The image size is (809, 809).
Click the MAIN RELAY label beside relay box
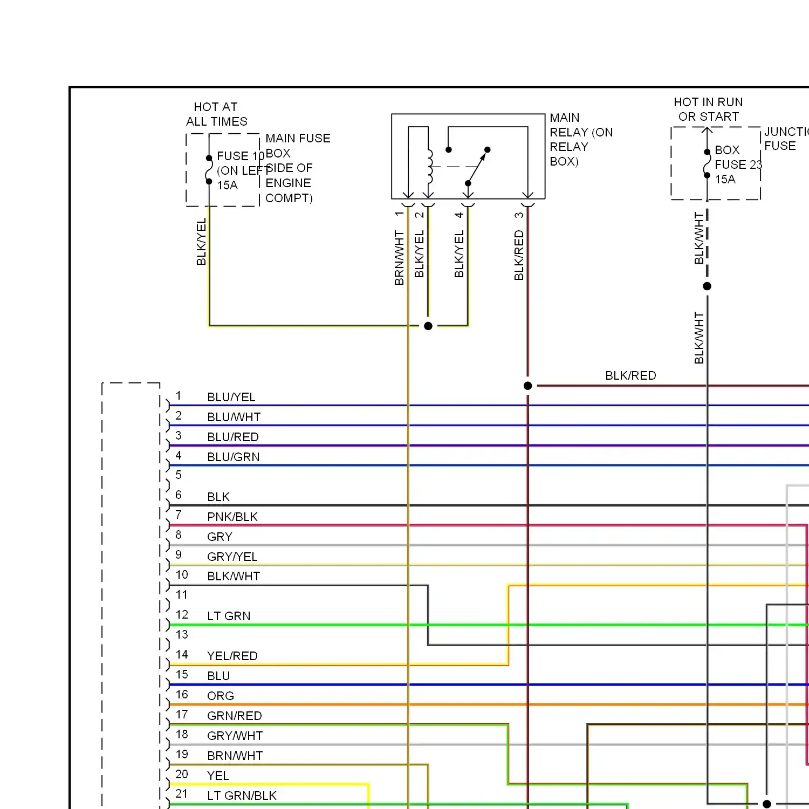(x=581, y=140)
